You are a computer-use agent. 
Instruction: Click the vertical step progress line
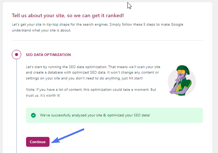pos(17,106)
